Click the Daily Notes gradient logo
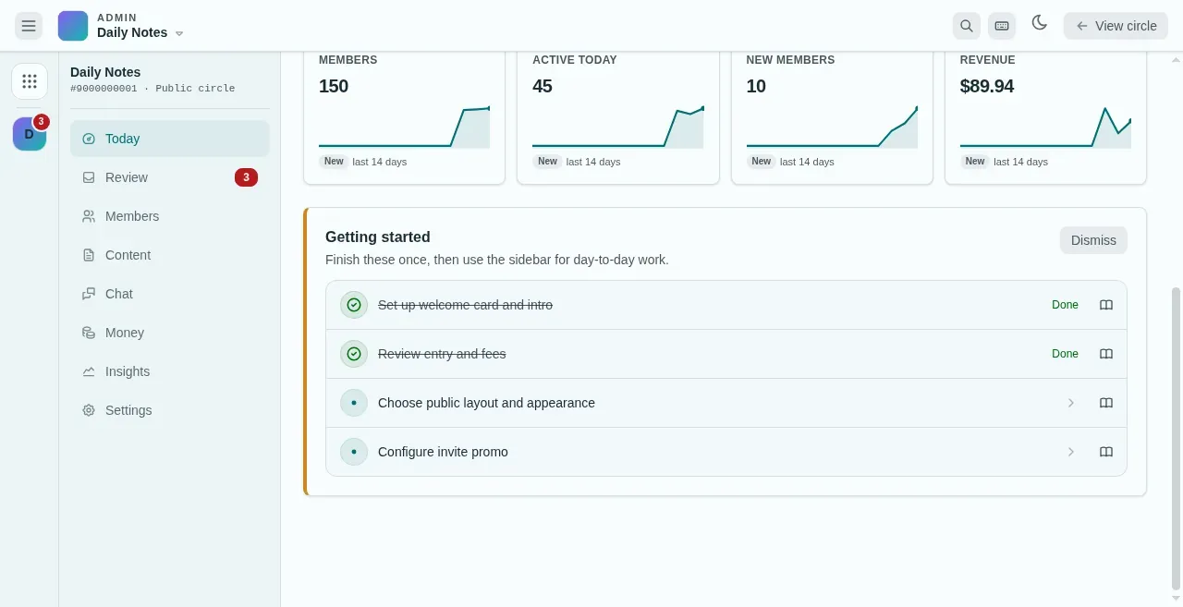1183x607 pixels. click(73, 26)
